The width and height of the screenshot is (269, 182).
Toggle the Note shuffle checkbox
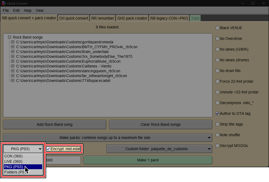tap(217, 135)
